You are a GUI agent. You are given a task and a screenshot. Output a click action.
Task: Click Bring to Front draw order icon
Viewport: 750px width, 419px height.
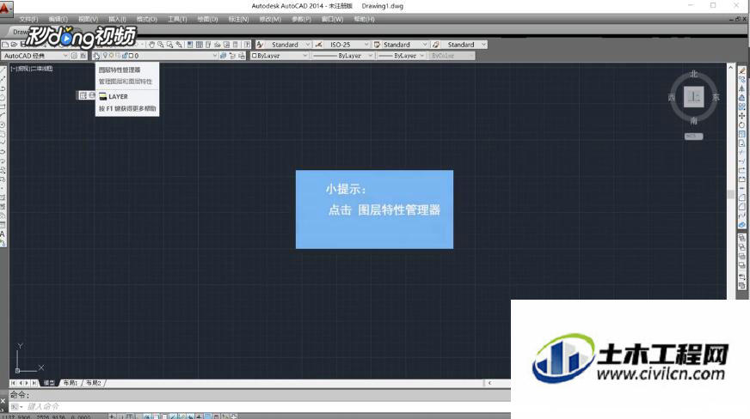[742, 238]
